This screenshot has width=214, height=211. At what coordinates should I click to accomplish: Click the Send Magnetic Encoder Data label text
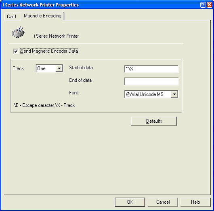coord(49,51)
